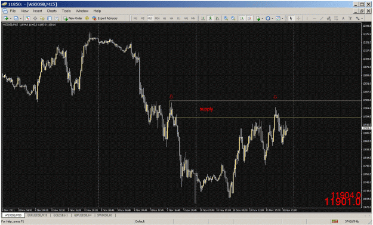Image resolution: width=373 pixels, height=225 pixels.
Task: Open the Templates icon
Action: pyautogui.click(x=278, y=19)
